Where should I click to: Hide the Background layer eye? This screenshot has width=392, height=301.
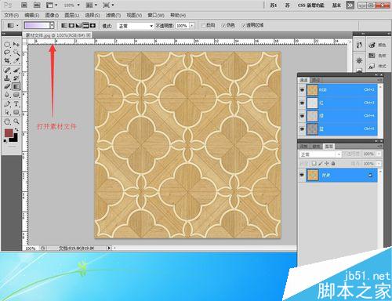[x=302, y=175]
